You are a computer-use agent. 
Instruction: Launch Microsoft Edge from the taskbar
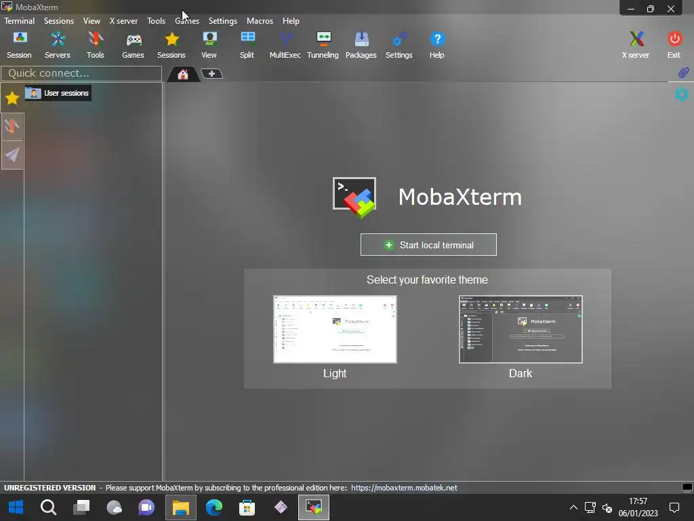point(214,507)
